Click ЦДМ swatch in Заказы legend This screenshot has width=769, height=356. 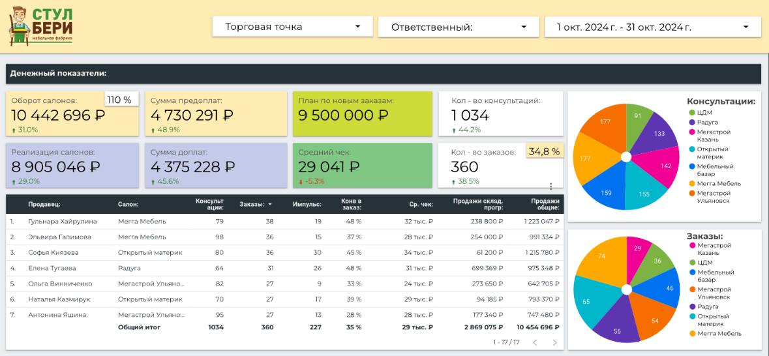point(693,262)
